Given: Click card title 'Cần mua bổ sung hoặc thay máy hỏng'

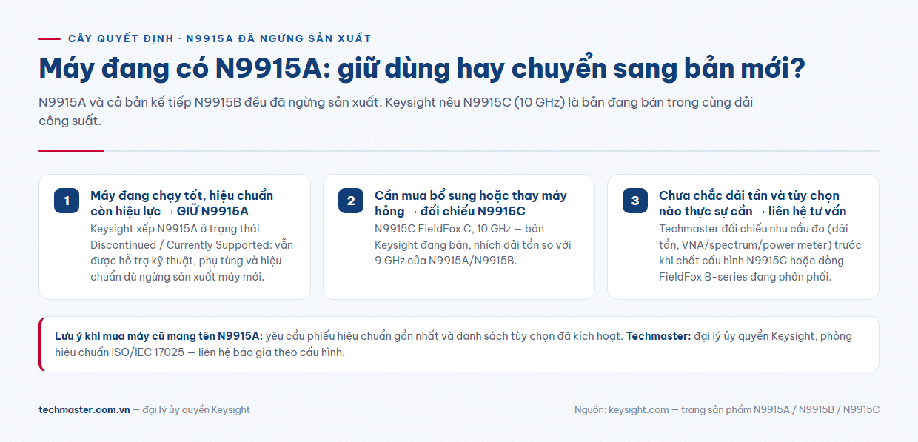Looking at the screenshot, I should point(471,204).
